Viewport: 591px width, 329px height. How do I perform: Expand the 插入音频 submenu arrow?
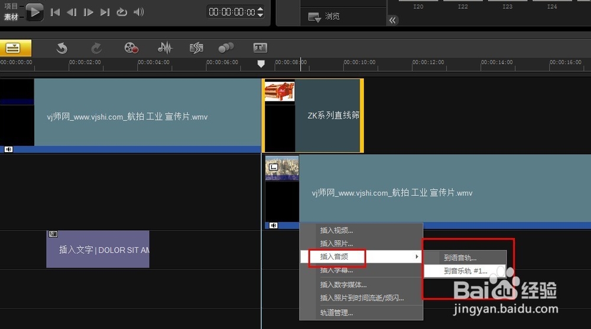tap(417, 257)
